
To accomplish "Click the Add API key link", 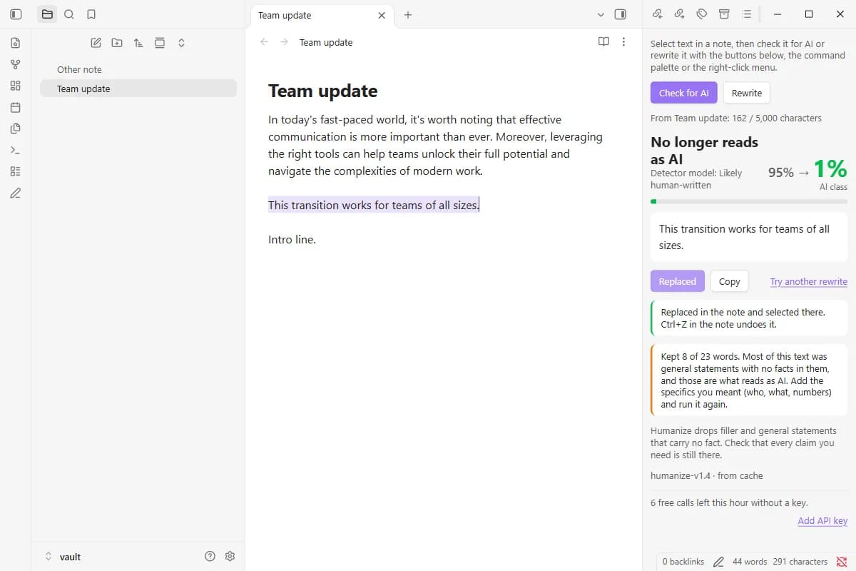I will (822, 520).
